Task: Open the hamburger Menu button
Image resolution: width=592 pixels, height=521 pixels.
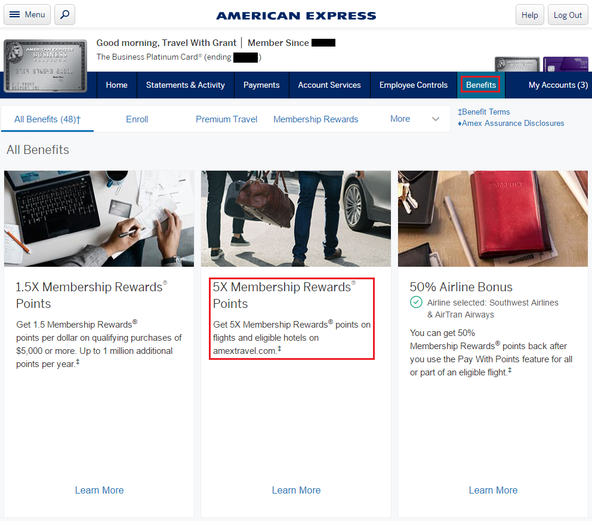Action: (27, 15)
